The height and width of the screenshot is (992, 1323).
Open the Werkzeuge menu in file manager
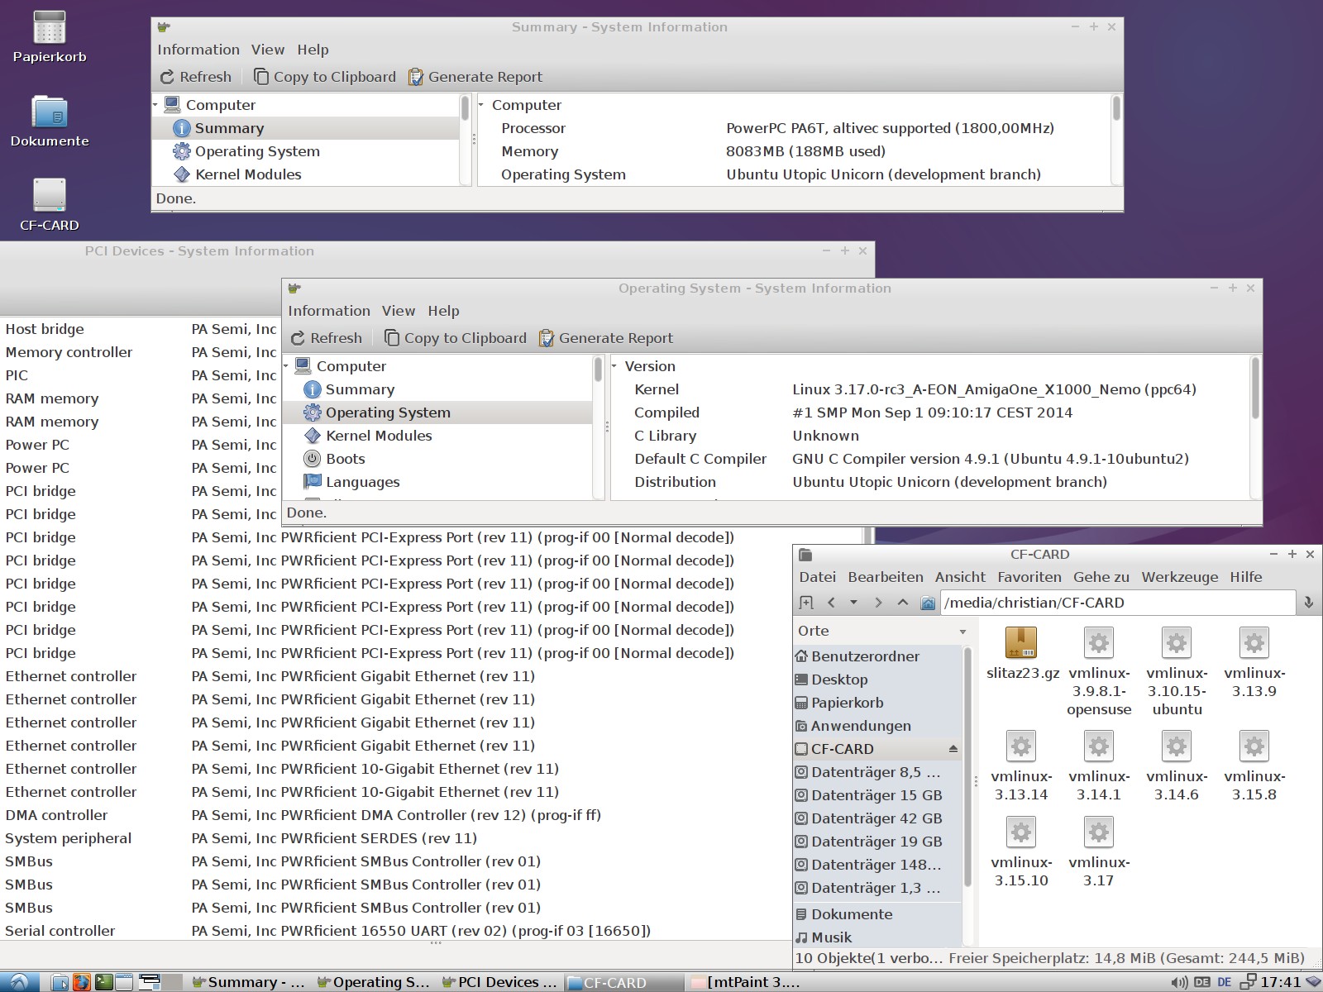pyautogui.click(x=1179, y=577)
